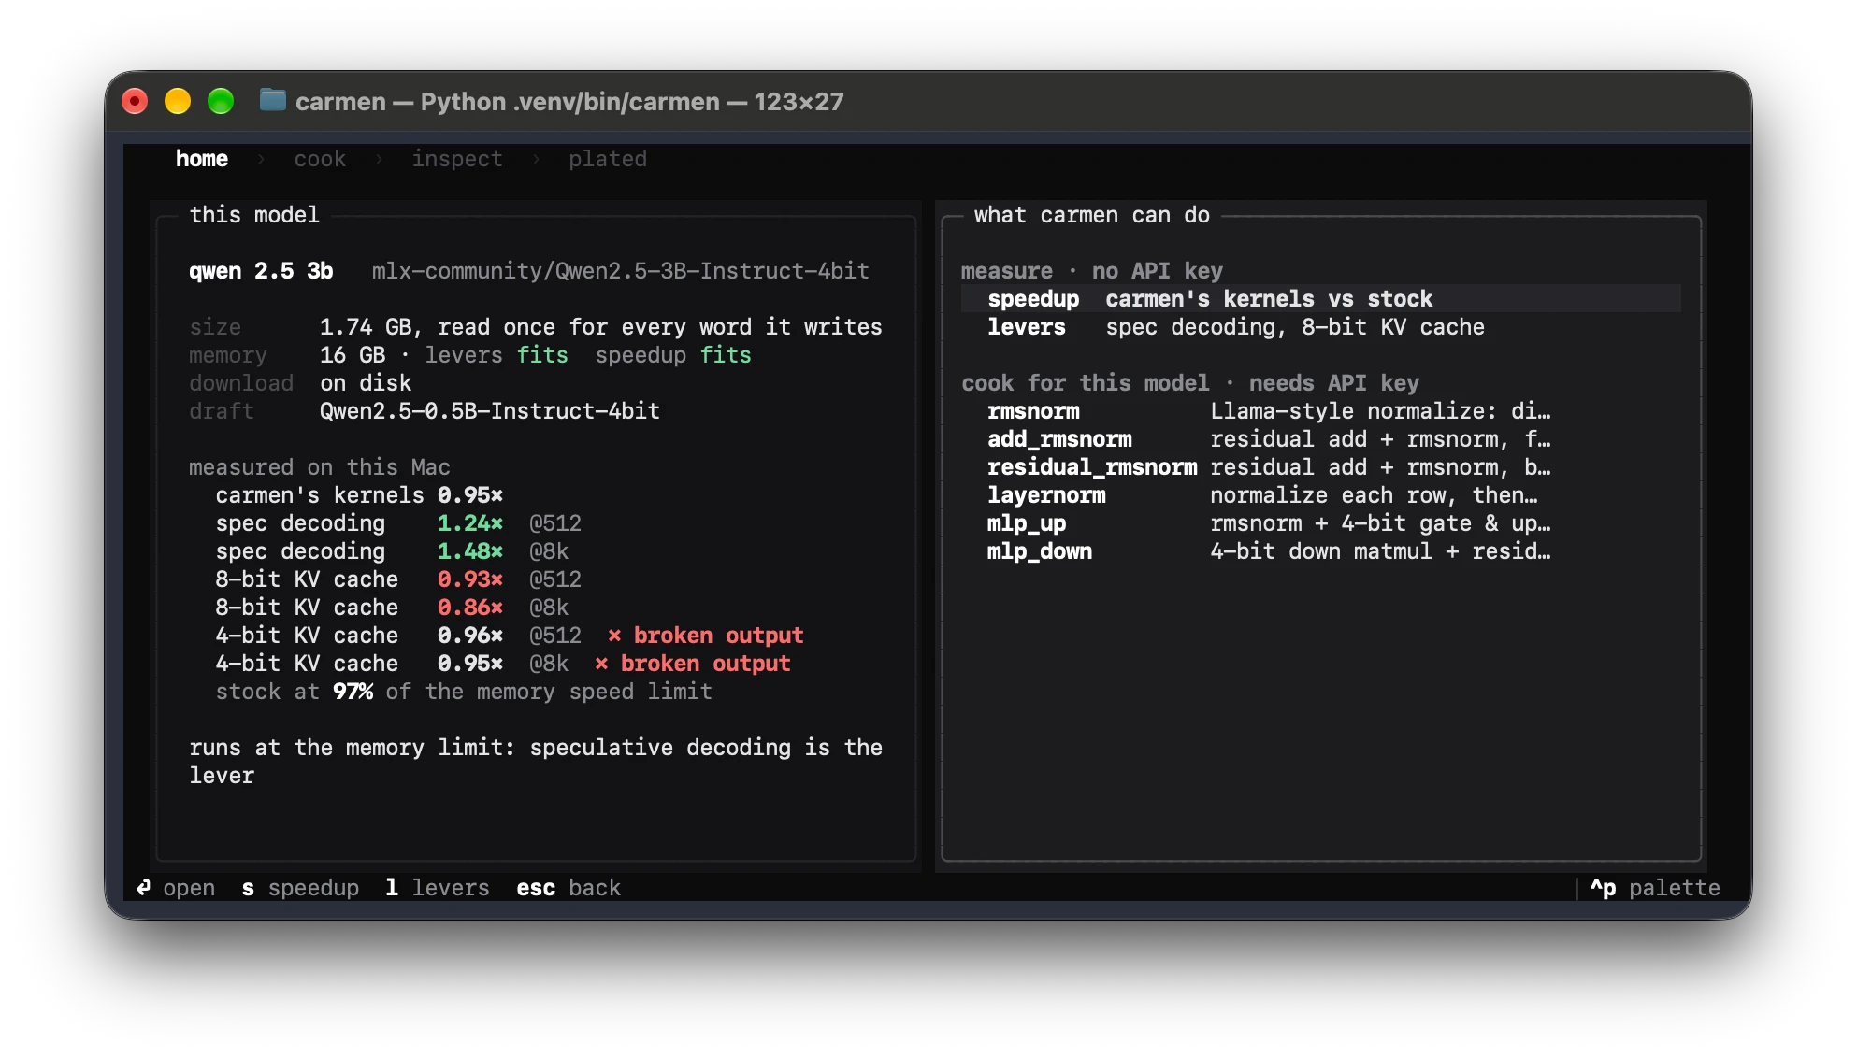Choose the layernorm kernel row
The width and height of the screenshot is (1857, 1058).
click(1320, 495)
